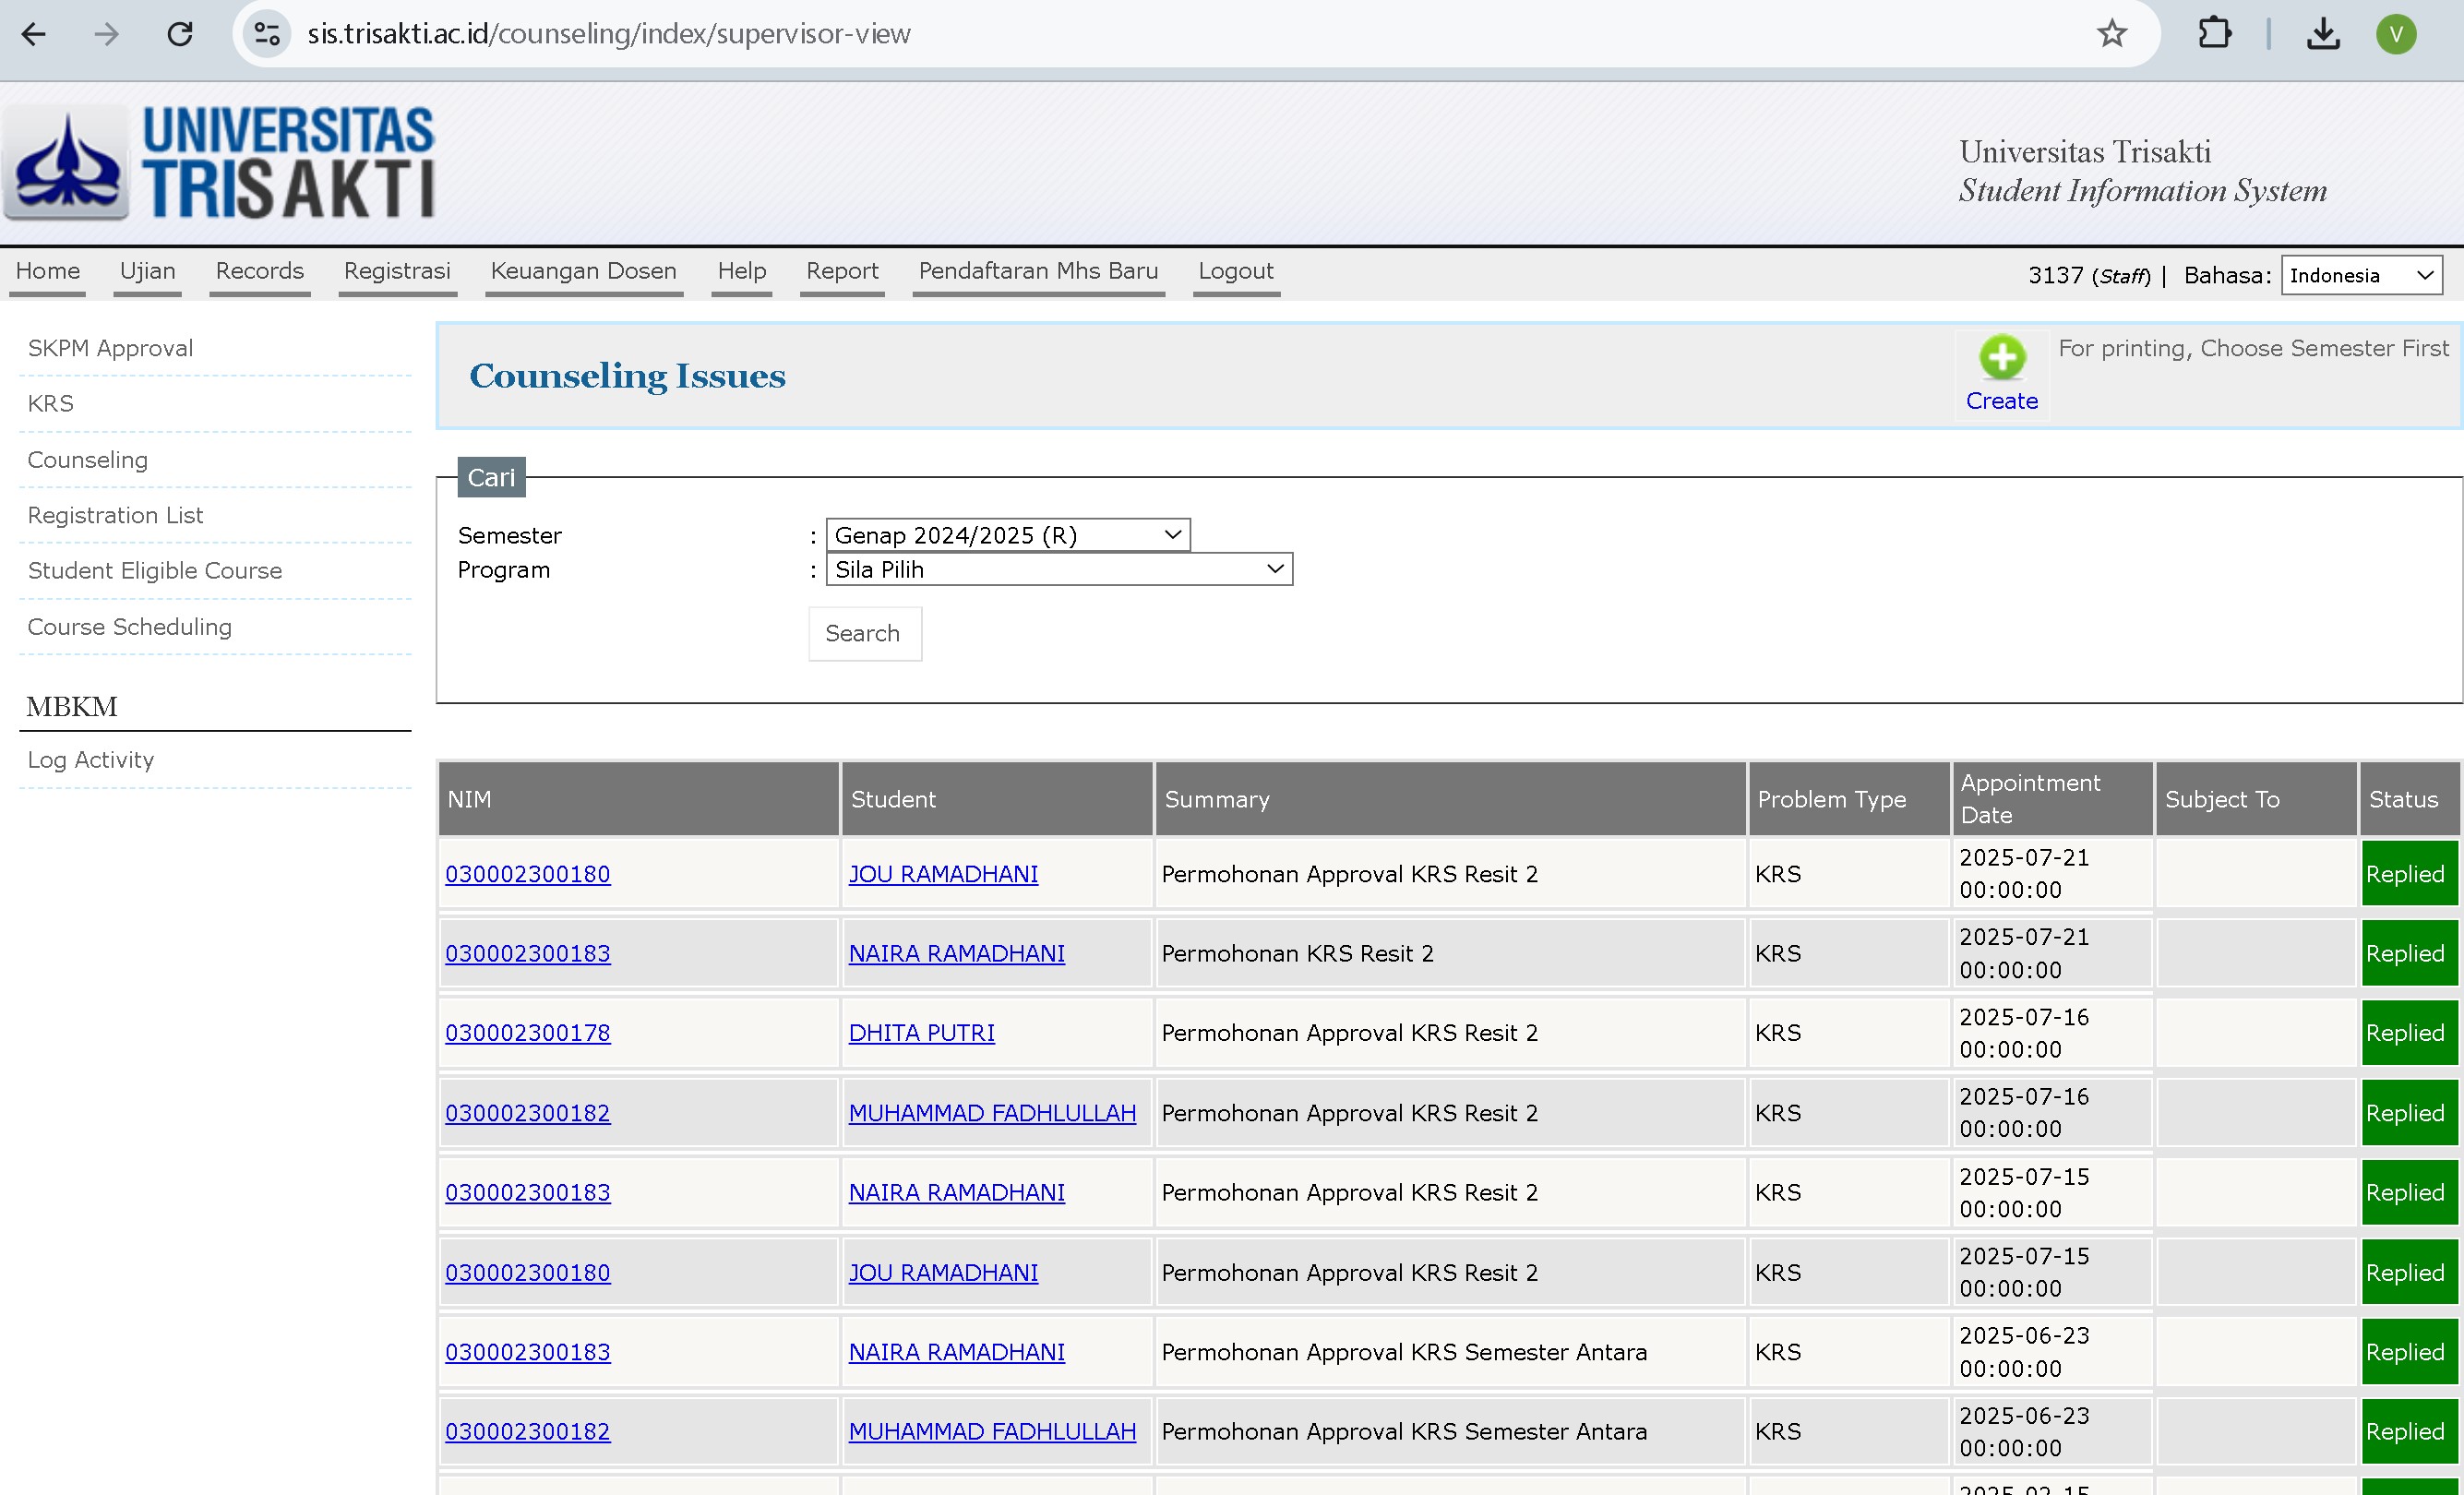Click the Subject To column header
The image size is (2464, 1495).
(2256, 799)
